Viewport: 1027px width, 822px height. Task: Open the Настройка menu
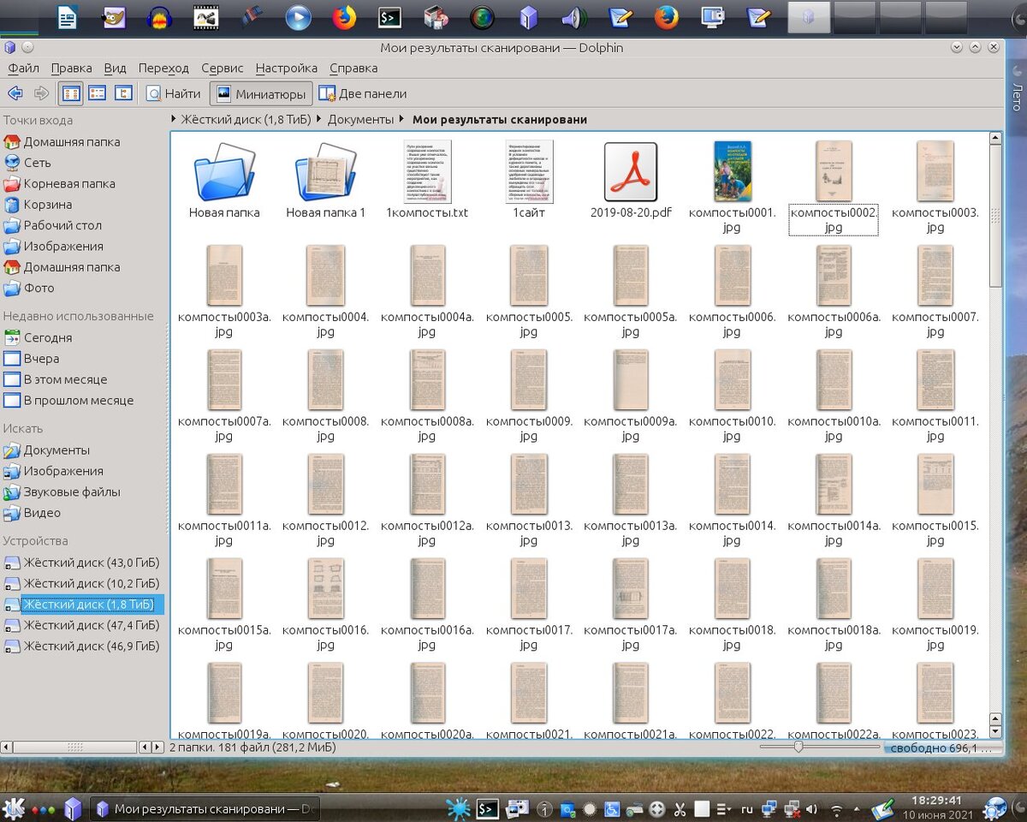pos(287,68)
